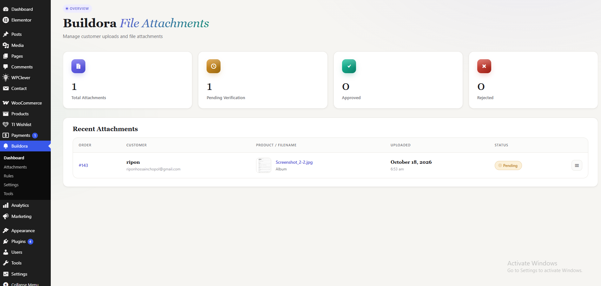Click the uploaded date October 18, 2026
This screenshot has height=286, width=601.
411,162
